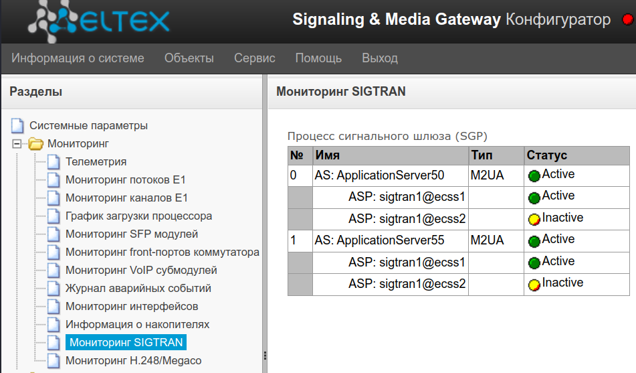The height and width of the screenshot is (373, 636).
Task: Open the Объекты menu
Action: [189, 58]
